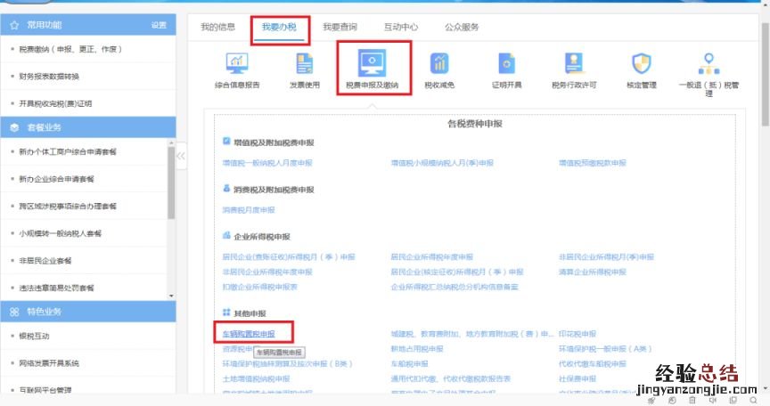
Task: Click 居民企业所得税年度申报 link
Action: pos(431,257)
